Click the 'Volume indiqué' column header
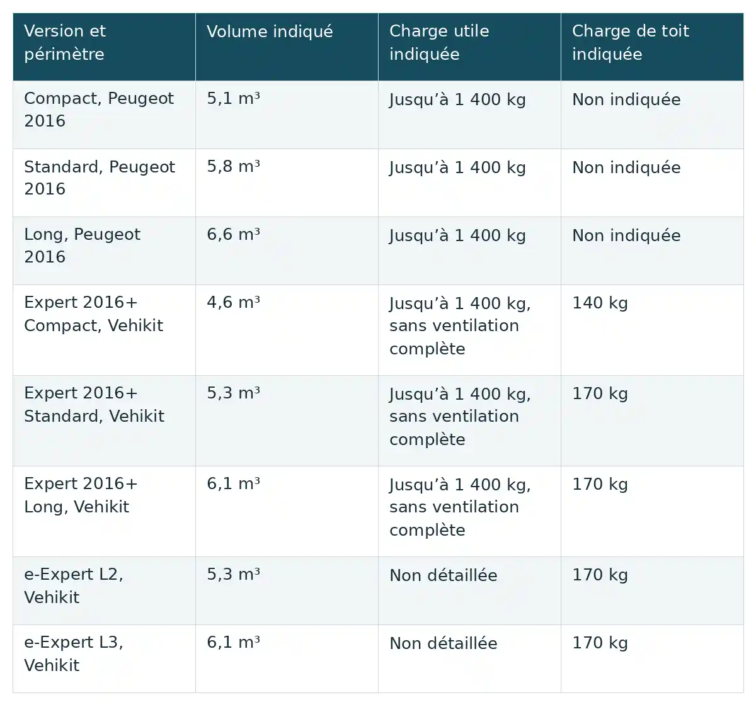 tap(287, 47)
